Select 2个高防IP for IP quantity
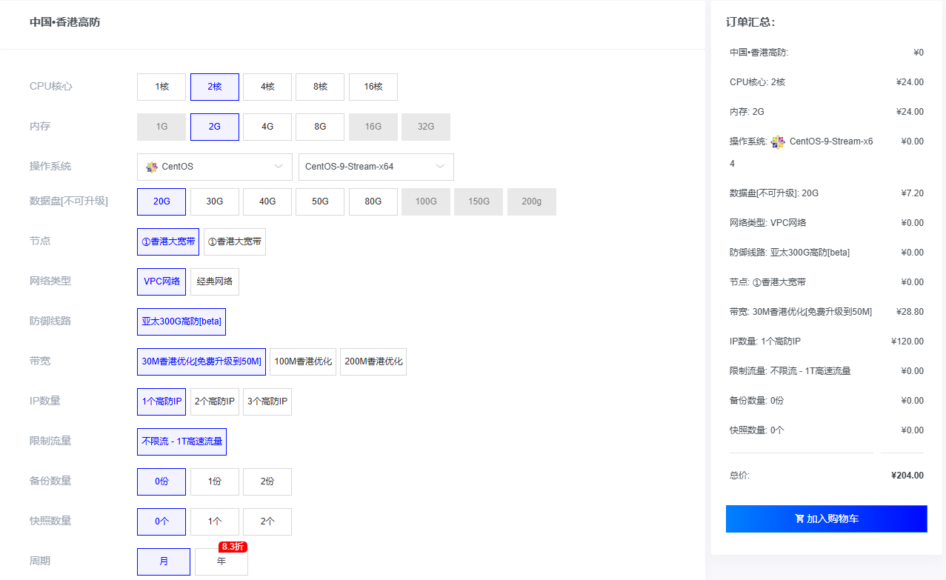Screen dimensions: 946x580 tap(214, 401)
